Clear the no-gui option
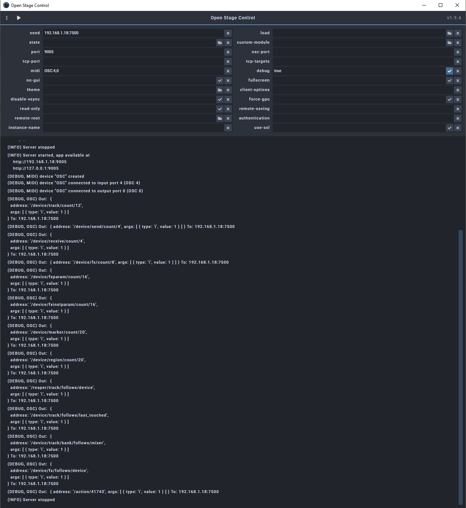Image resolution: width=466 pixels, height=508 pixels. click(x=228, y=80)
